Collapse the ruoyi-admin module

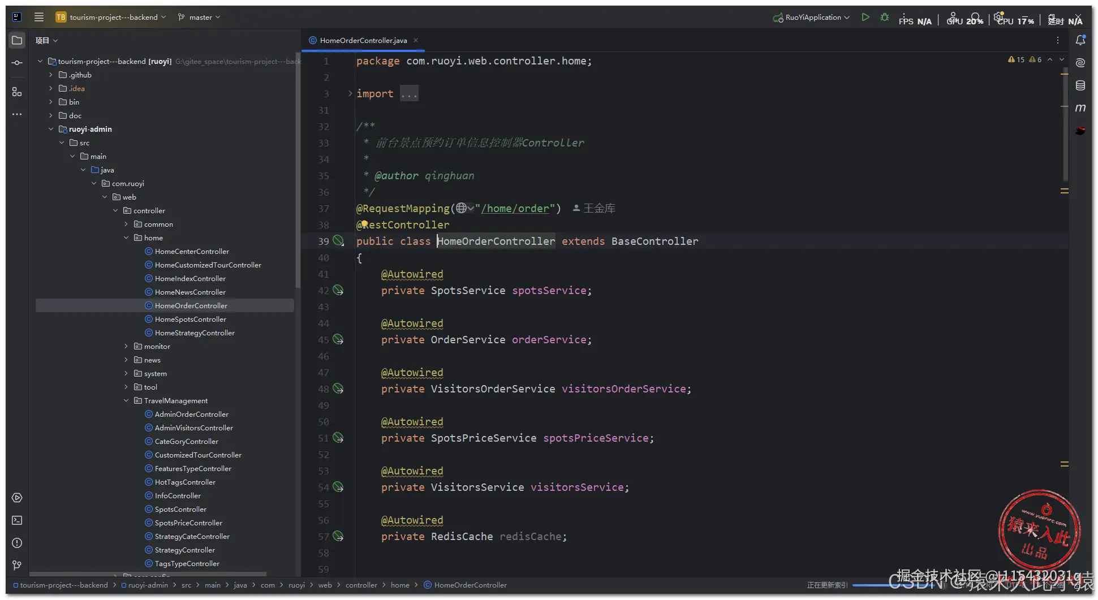51,129
